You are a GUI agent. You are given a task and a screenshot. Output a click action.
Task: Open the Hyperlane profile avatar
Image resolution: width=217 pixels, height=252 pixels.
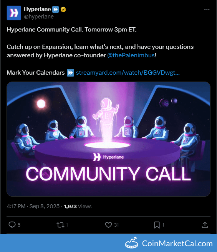[x=14, y=13]
